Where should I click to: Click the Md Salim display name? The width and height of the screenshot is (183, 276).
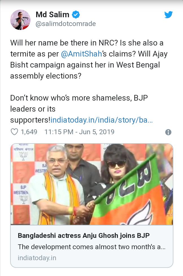click(53, 14)
